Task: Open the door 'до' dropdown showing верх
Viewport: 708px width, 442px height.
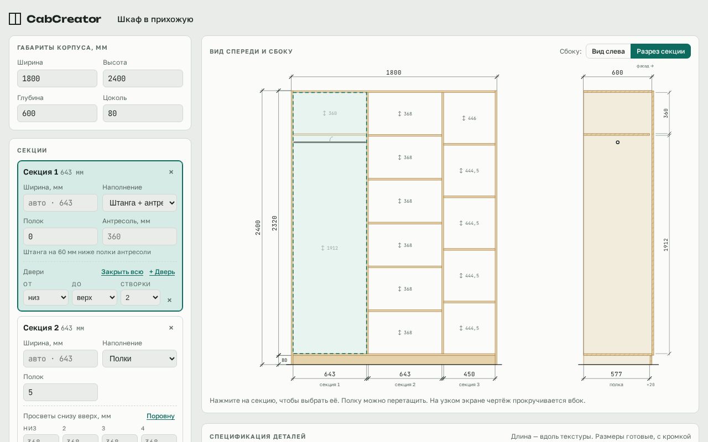Action: point(95,297)
